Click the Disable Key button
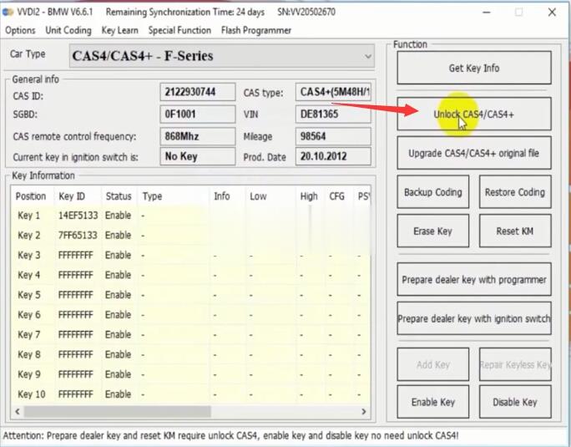 [x=515, y=402]
